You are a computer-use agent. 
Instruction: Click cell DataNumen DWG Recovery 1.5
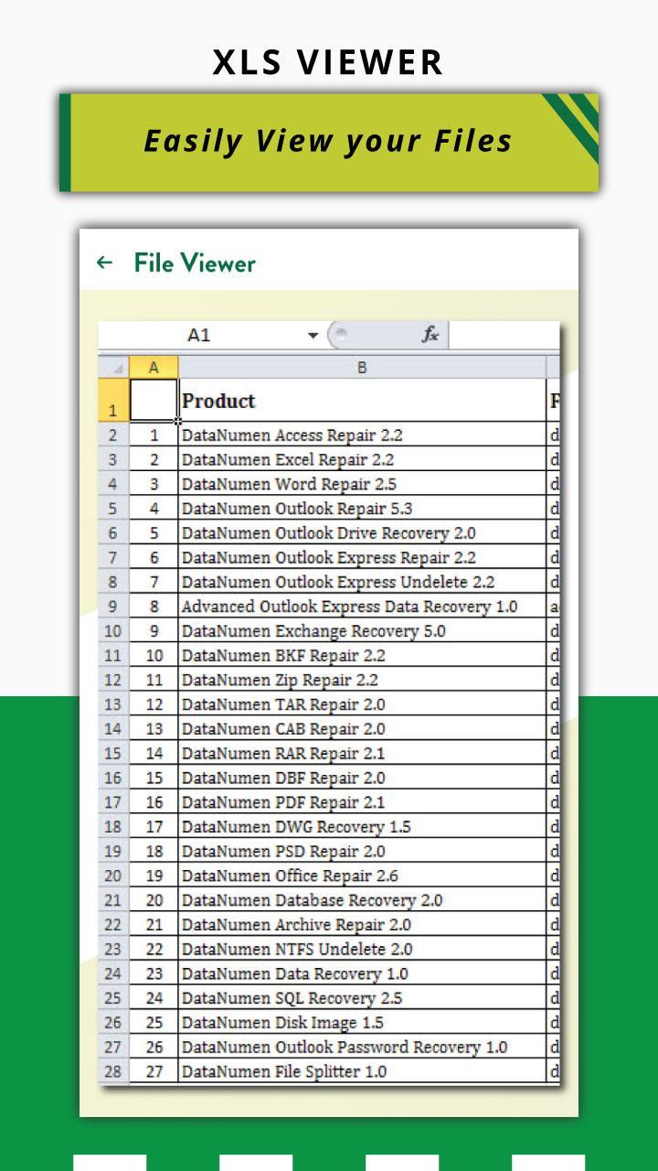coord(362,827)
